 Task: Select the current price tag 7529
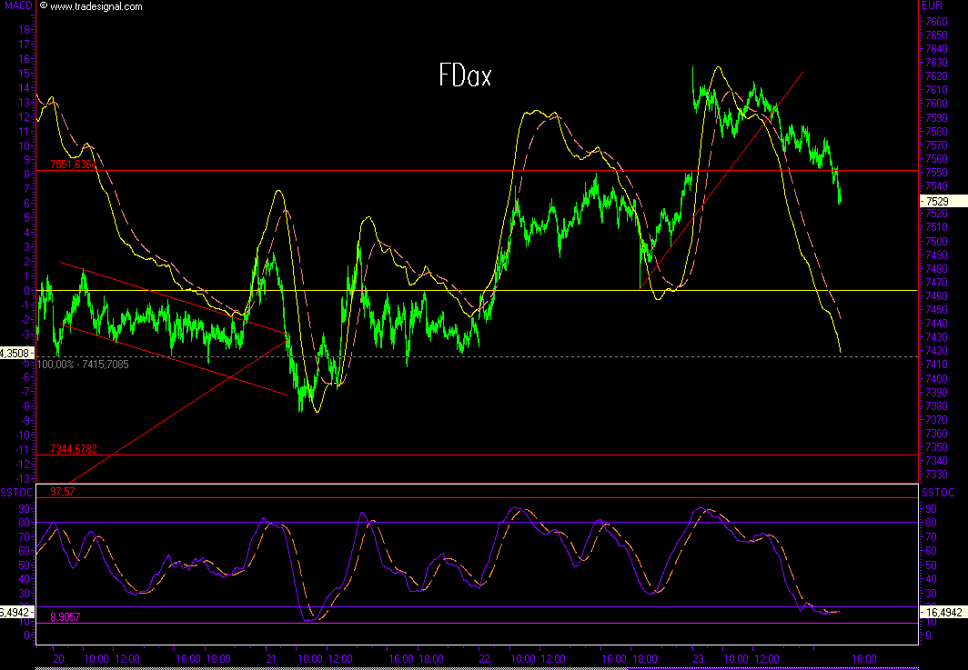tap(939, 200)
